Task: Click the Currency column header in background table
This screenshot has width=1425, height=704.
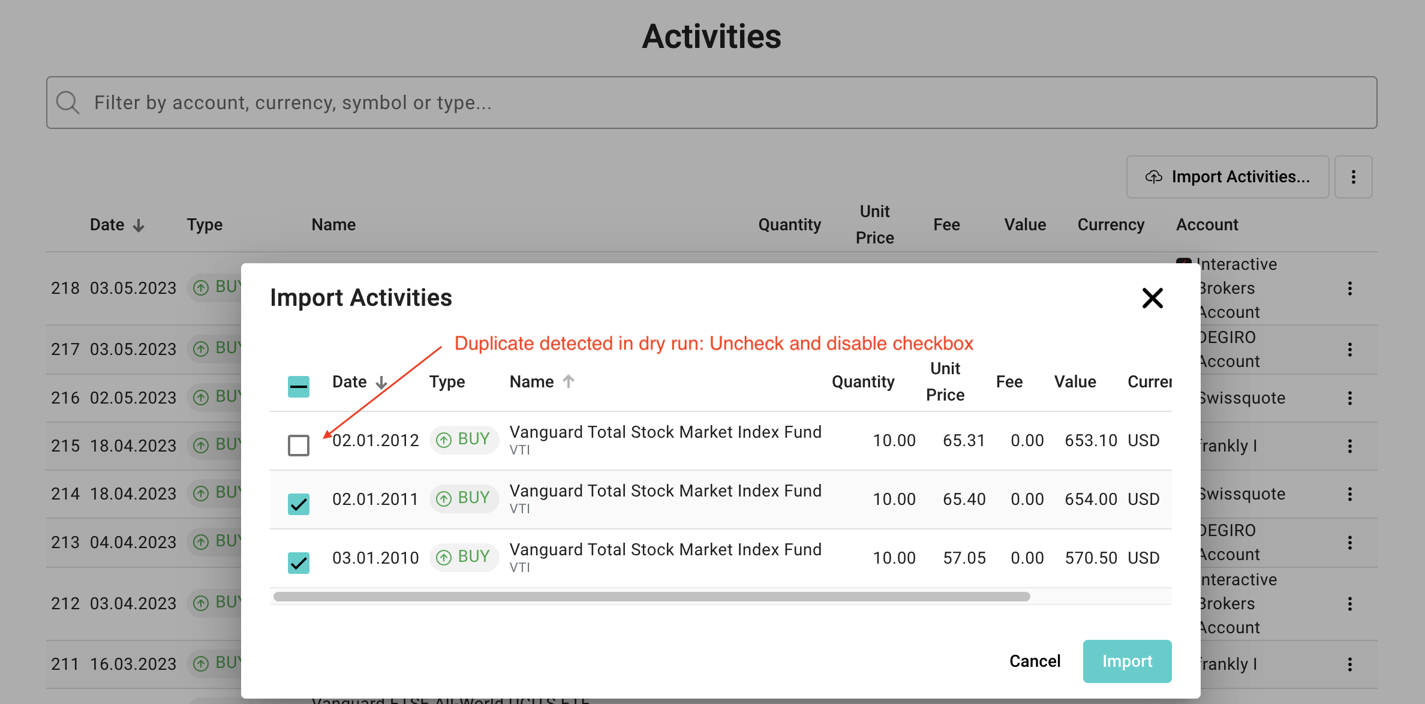Action: 1111,225
